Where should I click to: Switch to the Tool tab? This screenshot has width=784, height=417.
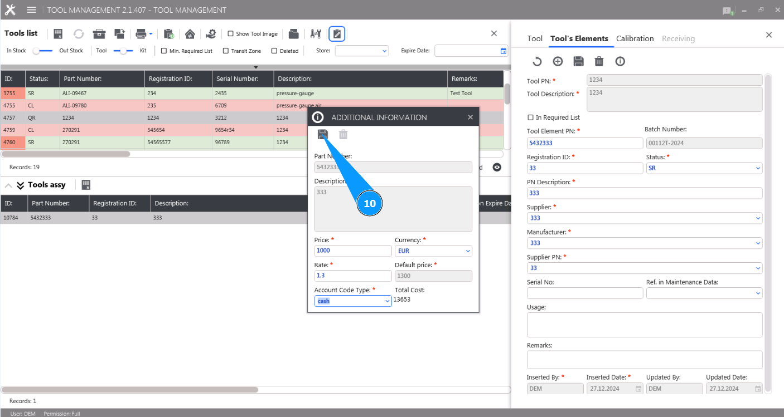click(x=535, y=38)
